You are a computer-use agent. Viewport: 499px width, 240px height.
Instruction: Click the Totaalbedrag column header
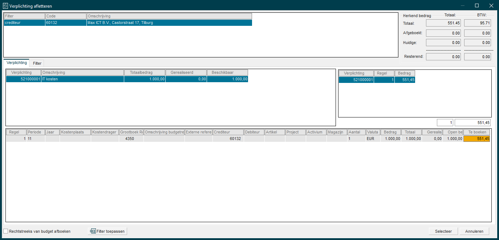[x=145, y=72]
